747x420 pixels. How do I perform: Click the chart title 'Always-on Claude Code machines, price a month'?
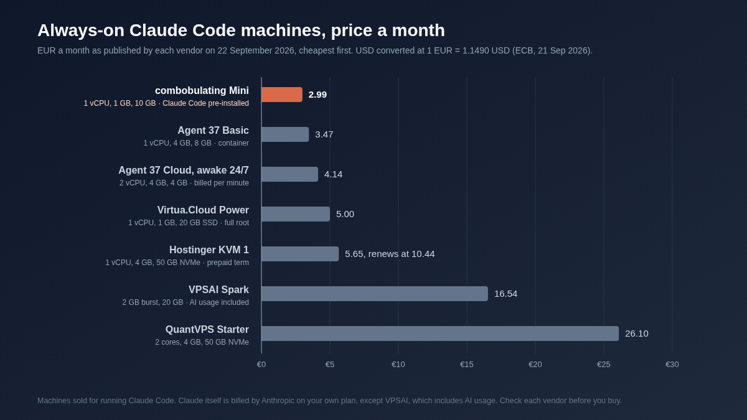(241, 30)
